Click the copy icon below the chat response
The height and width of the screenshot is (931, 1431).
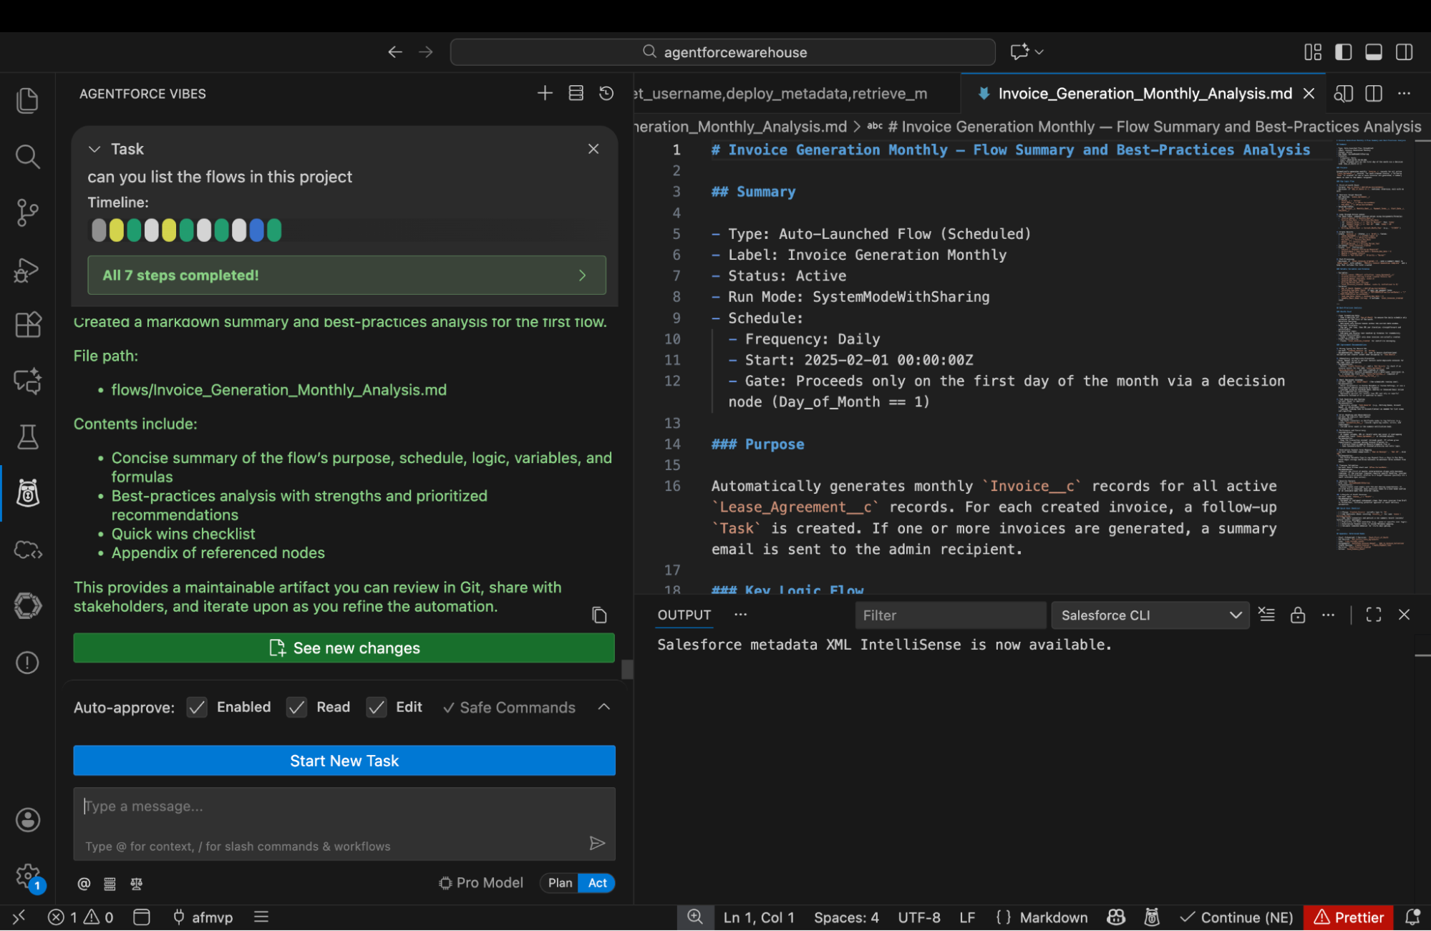(598, 615)
